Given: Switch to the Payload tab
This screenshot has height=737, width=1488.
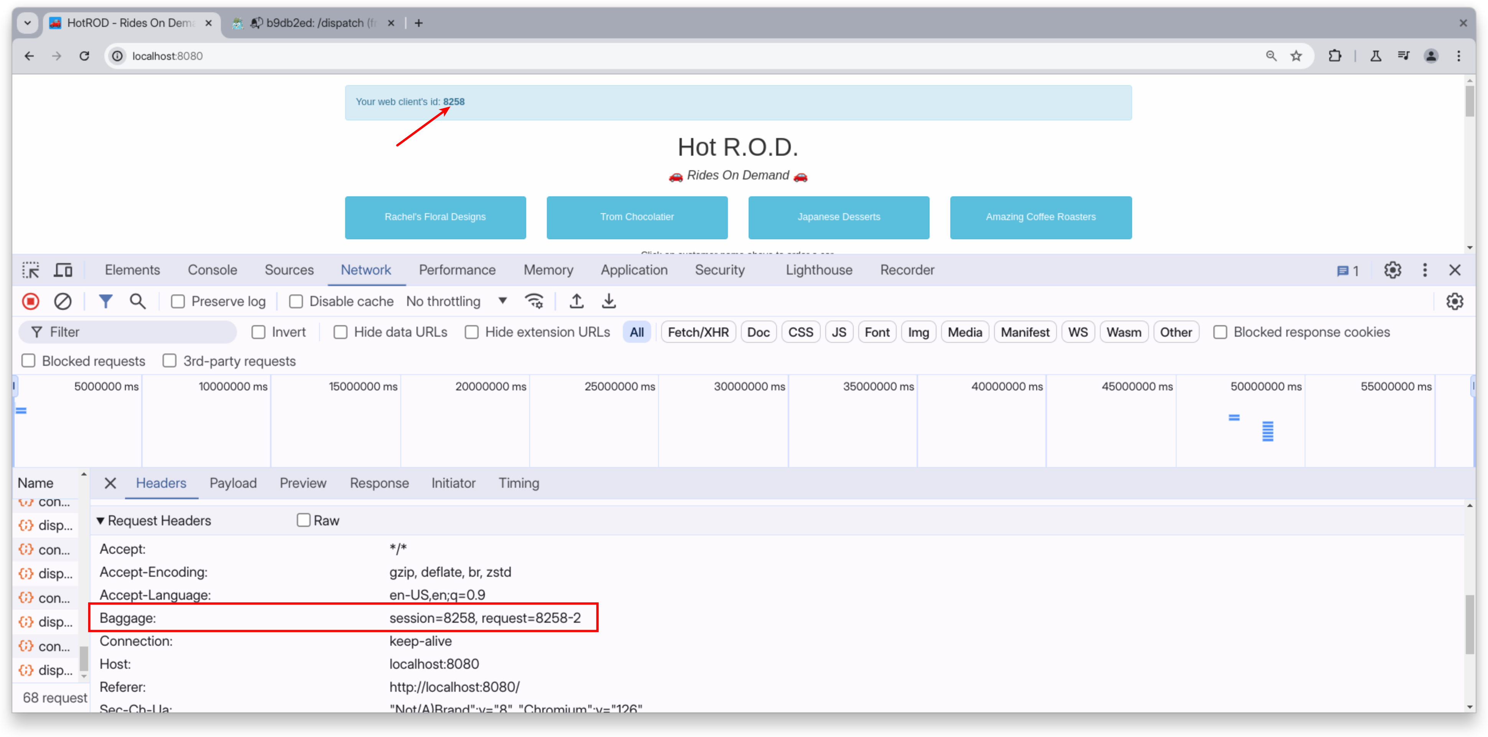Looking at the screenshot, I should point(234,484).
